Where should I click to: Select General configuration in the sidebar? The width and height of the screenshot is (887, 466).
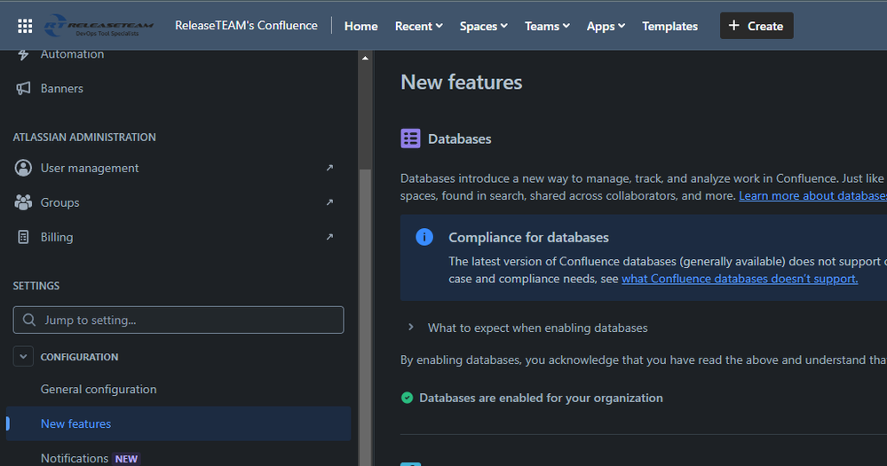point(99,390)
